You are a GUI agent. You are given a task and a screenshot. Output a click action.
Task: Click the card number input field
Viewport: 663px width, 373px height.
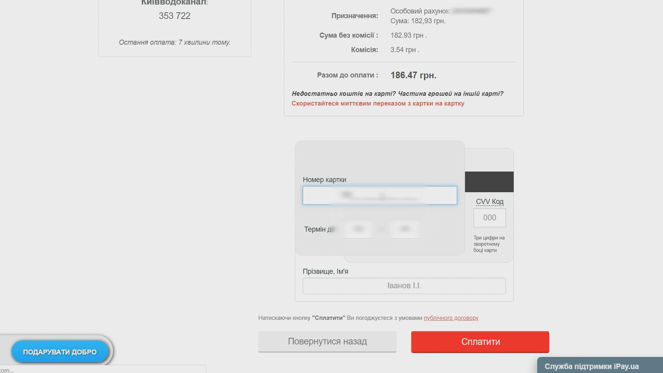pyautogui.click(x=380, y=195)
